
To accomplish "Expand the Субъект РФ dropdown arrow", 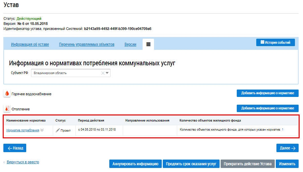I will coord(107,73).
